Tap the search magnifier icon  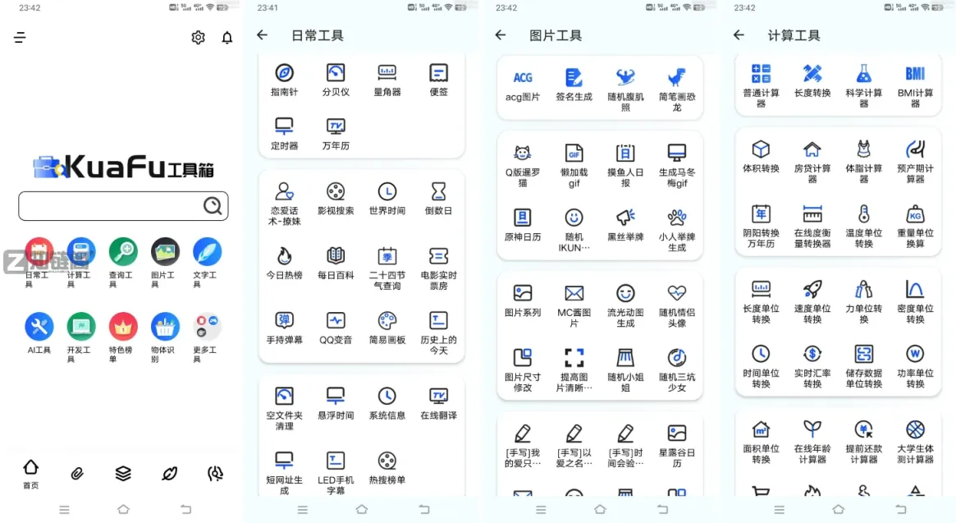(213, 206)
